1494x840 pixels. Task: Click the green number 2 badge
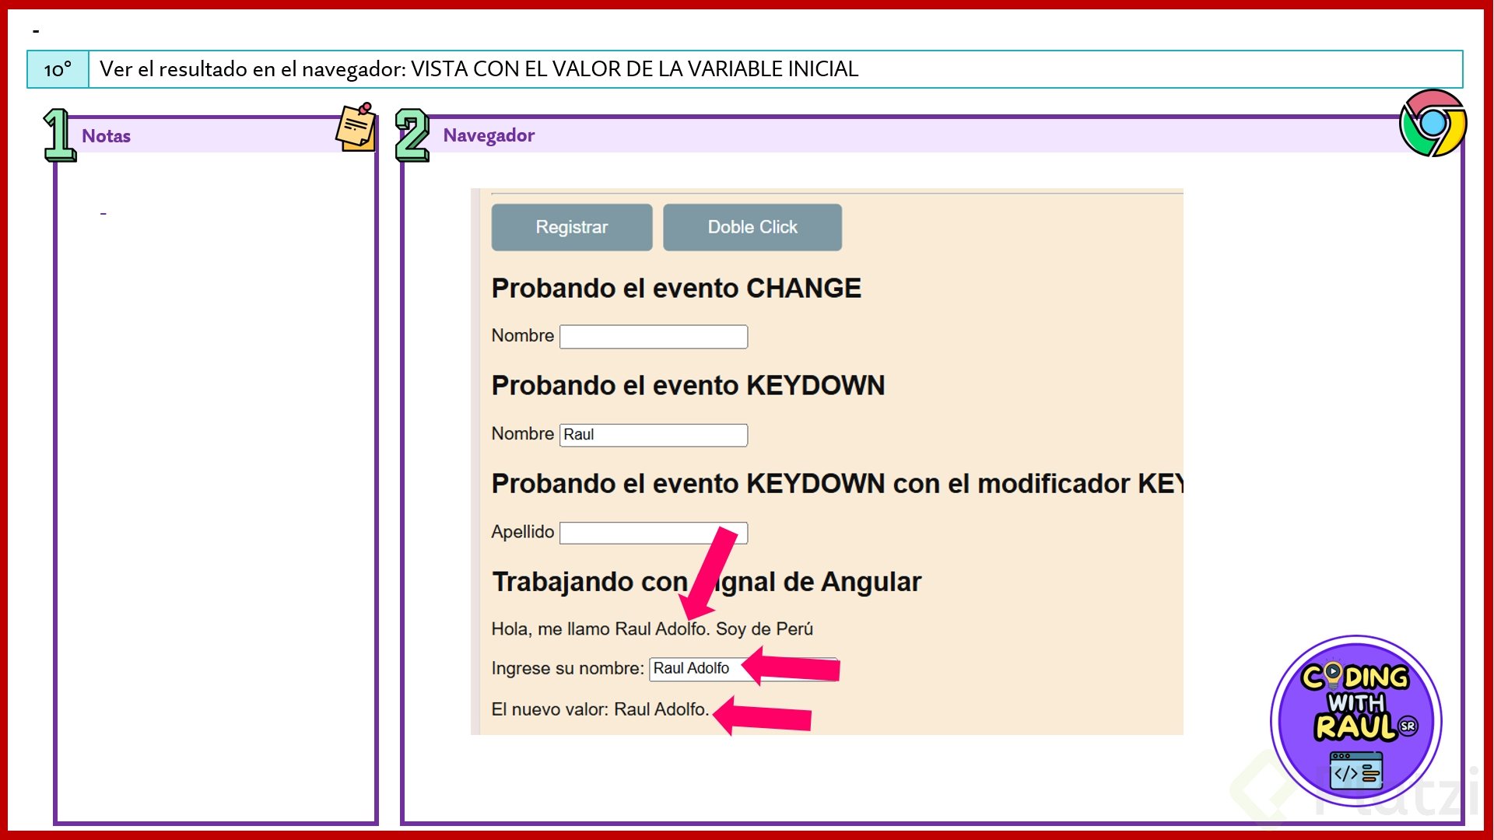(412, 135)
